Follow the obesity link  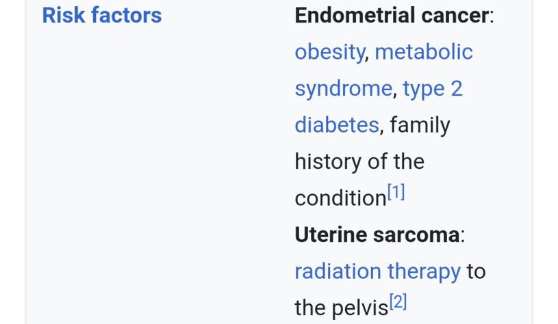pos(329,52)
